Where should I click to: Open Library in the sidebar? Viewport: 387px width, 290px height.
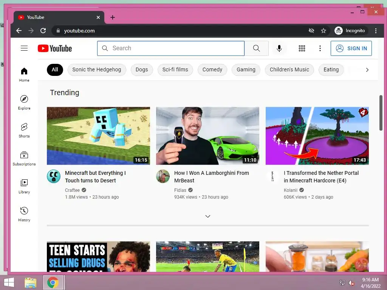pyautogui.click(x=24, y=187)
